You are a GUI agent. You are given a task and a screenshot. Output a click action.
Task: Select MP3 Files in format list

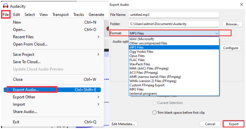click(x=174, y=47)
